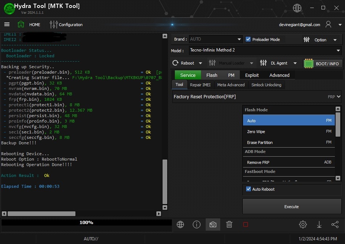Open account dropdown arrow near email

[x=340, y=25]
